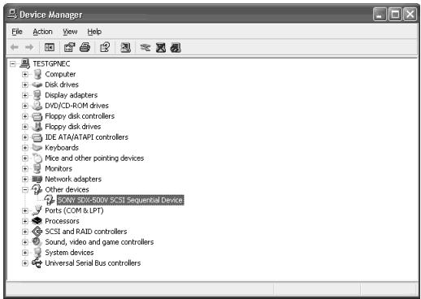The width and height of the screenshot is (421, 299).
Task: Select the Keyboards label
Action: pyautogui.click(x=62, y=148)
